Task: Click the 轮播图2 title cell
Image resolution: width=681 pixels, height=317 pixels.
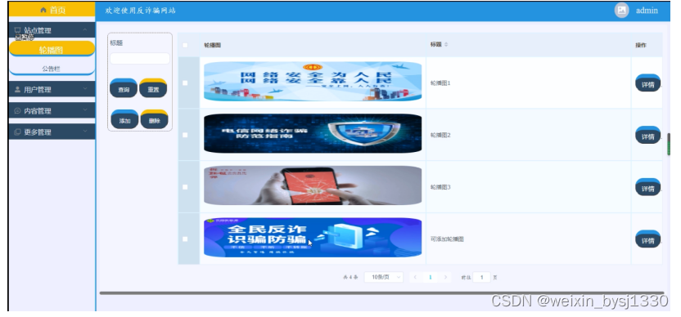Action: coord(528,135)
